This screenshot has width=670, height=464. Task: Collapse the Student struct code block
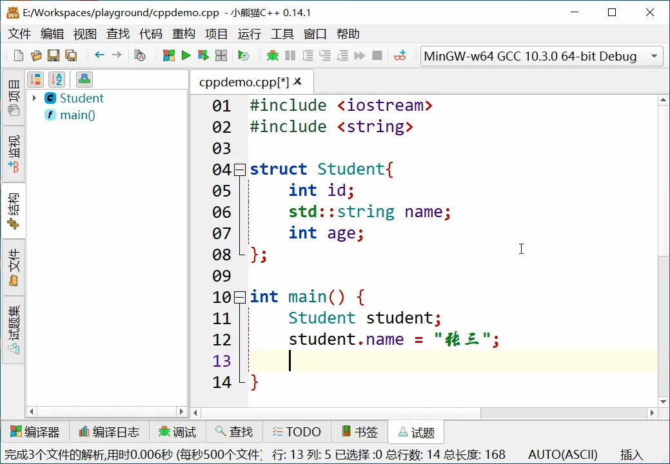coord(239,169)
